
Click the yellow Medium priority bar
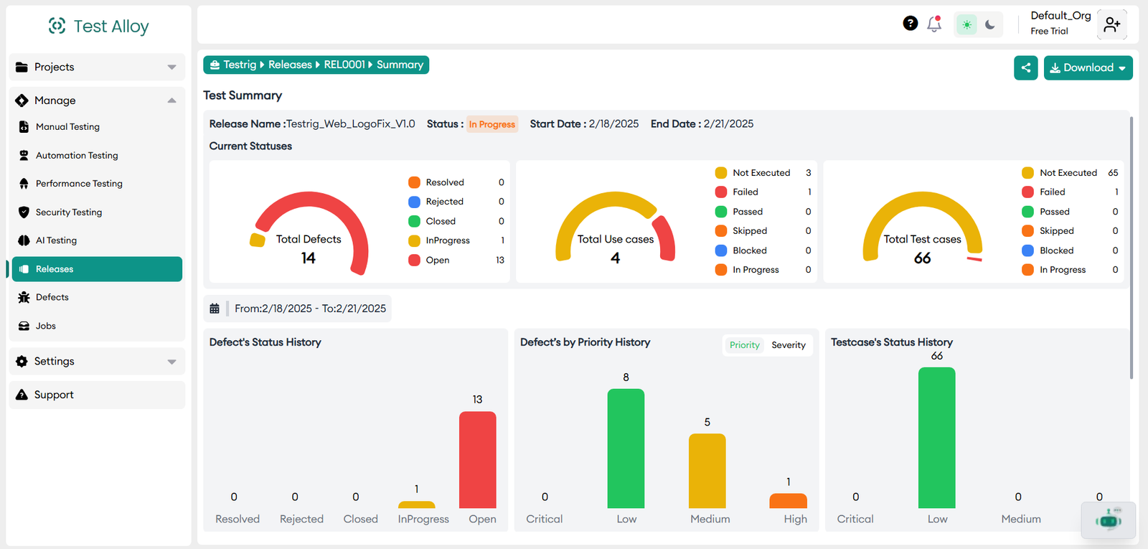(707, 471)
